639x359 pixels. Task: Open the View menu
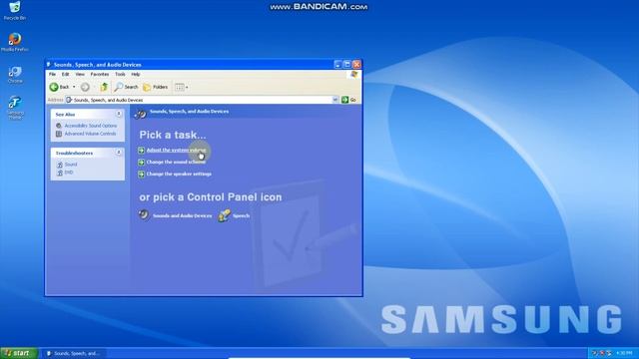pyautogui.click(x=80, y=74)
